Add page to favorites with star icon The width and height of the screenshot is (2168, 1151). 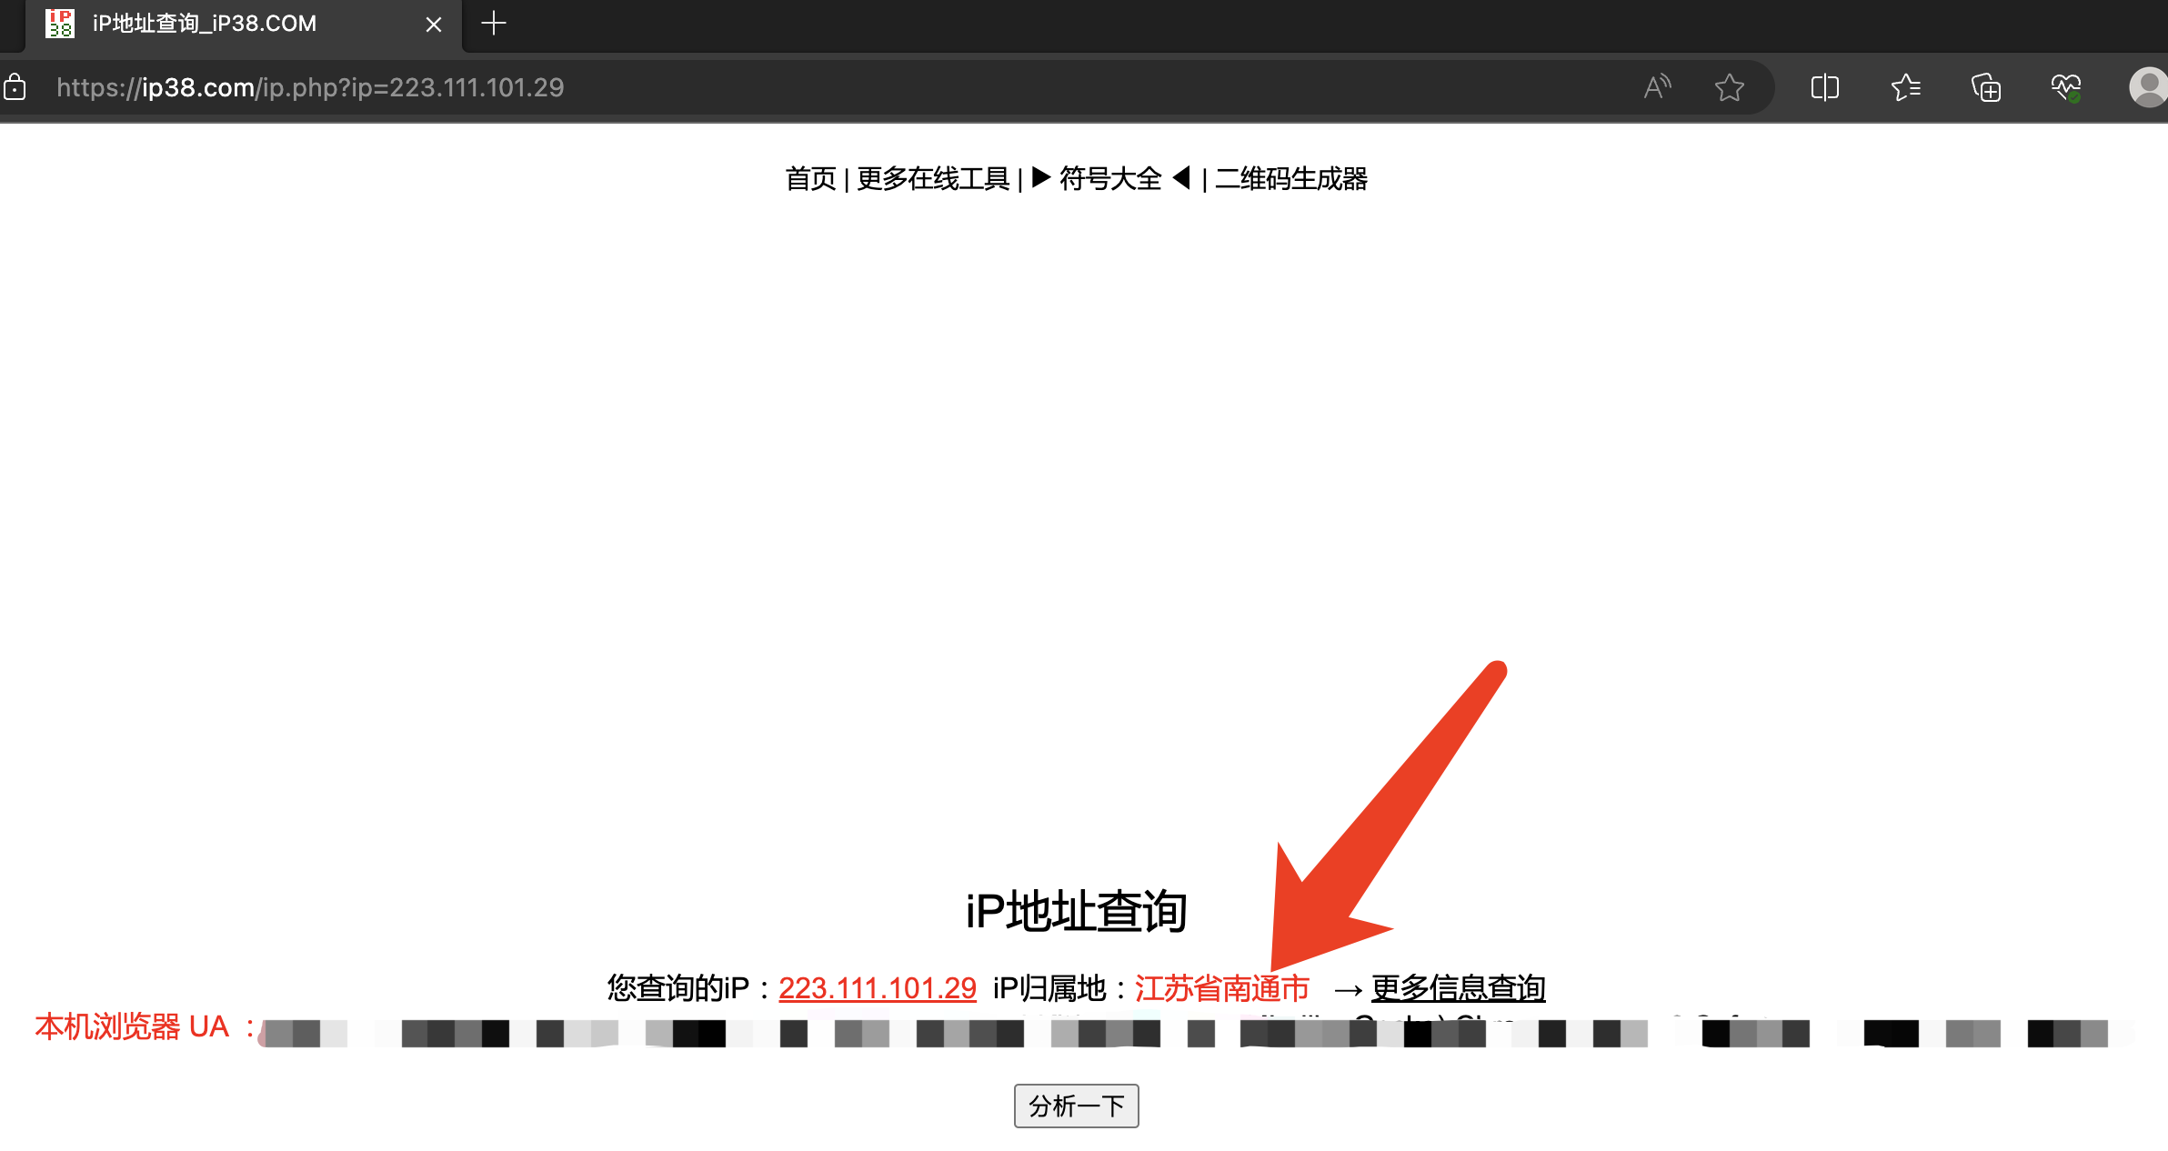(x=1729, y=87)
